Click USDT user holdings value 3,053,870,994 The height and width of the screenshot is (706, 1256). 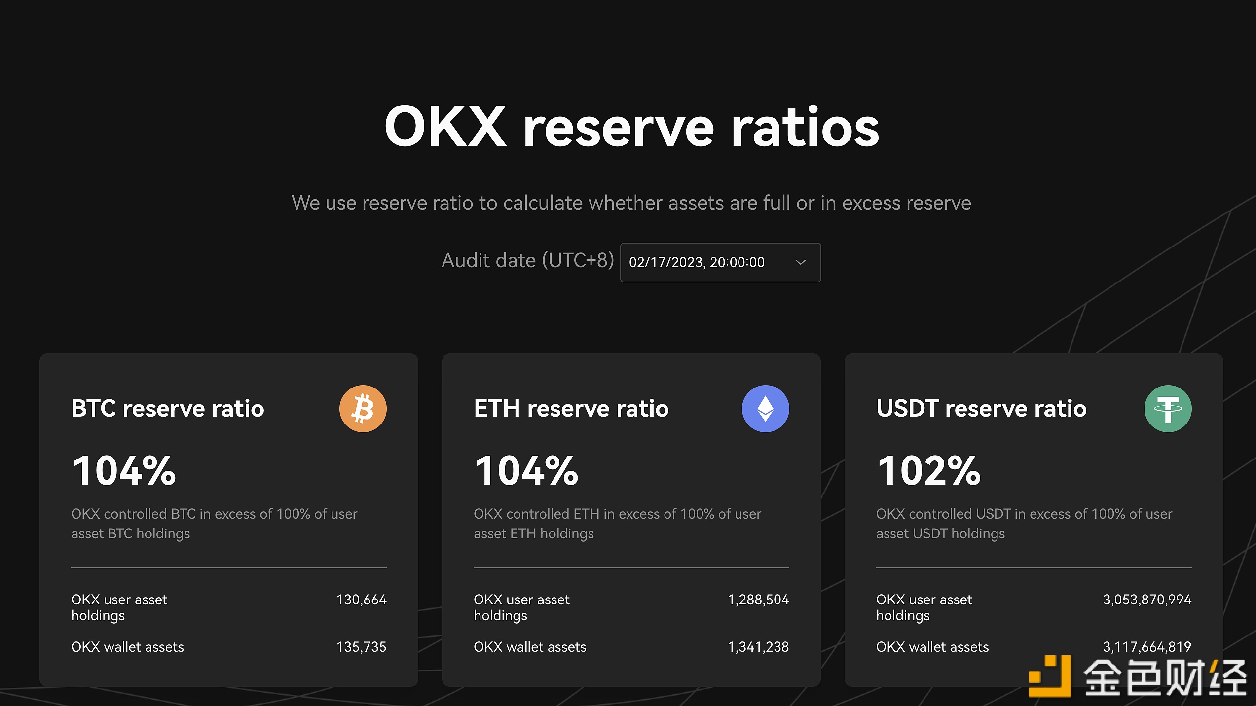coord(1147,600)
